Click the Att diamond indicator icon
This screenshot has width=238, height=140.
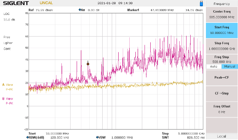click(x=80, y=10)
